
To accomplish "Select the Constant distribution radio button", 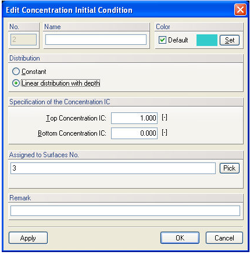I will [16, 72].
